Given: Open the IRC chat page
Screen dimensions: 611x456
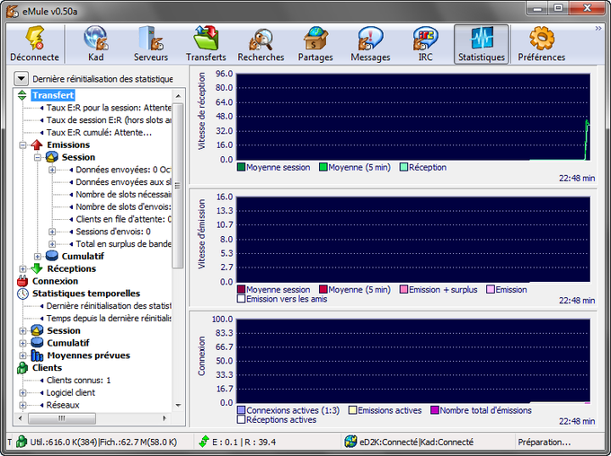Looking at the screenshot, I should (x=426, y=44).
